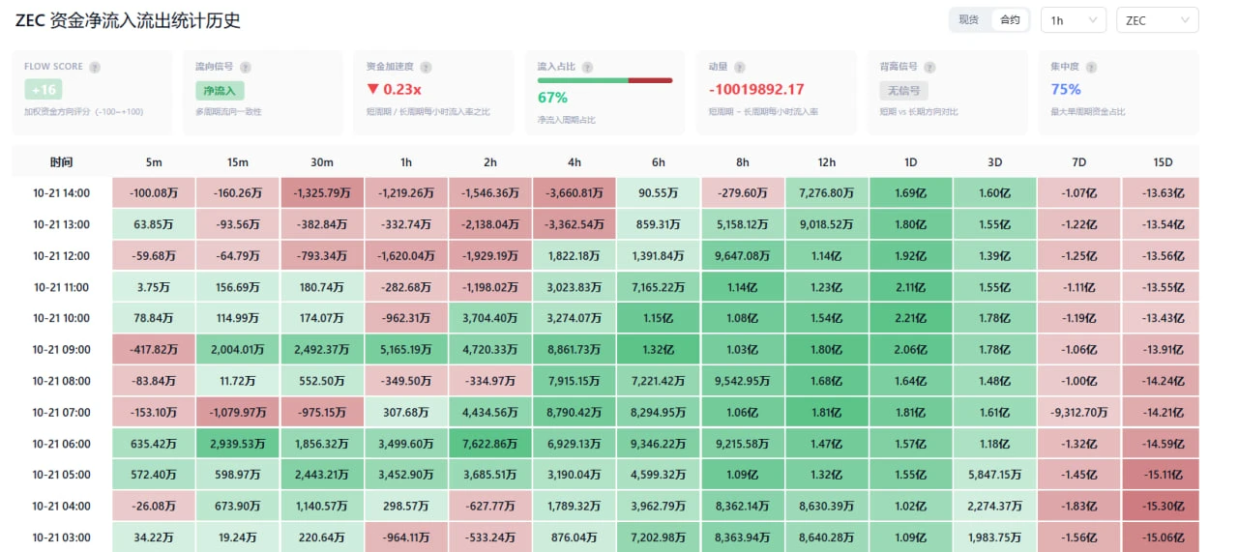The image size is (1238, 552).
Task: Click the 6h column header
Action: [659, 161]
